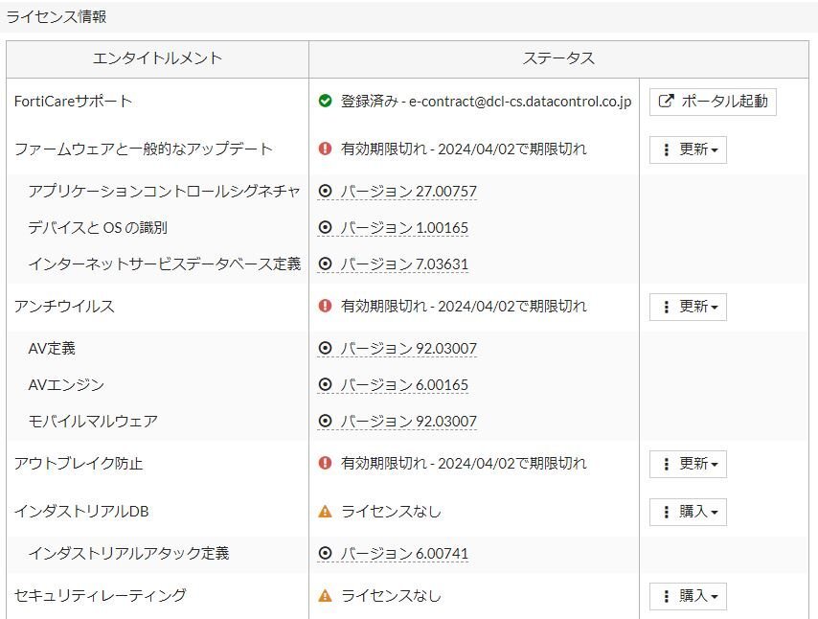Click the orange warning icon for インダストリアルDB
818x619 pixels.
click(325, 512)
